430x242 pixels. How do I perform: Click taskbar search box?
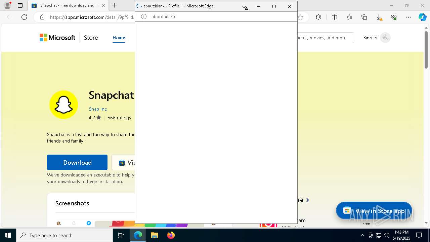[64, 235]
